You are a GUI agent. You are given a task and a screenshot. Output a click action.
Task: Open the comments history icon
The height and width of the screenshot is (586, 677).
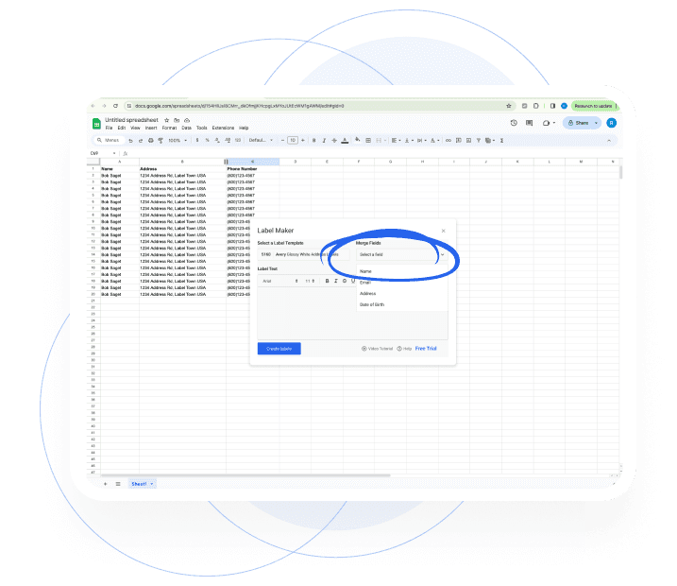pos(530,123)
